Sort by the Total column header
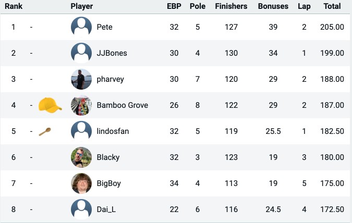Image resolution: width=352 pixels, height=223 pixels. tap(332, 6)
